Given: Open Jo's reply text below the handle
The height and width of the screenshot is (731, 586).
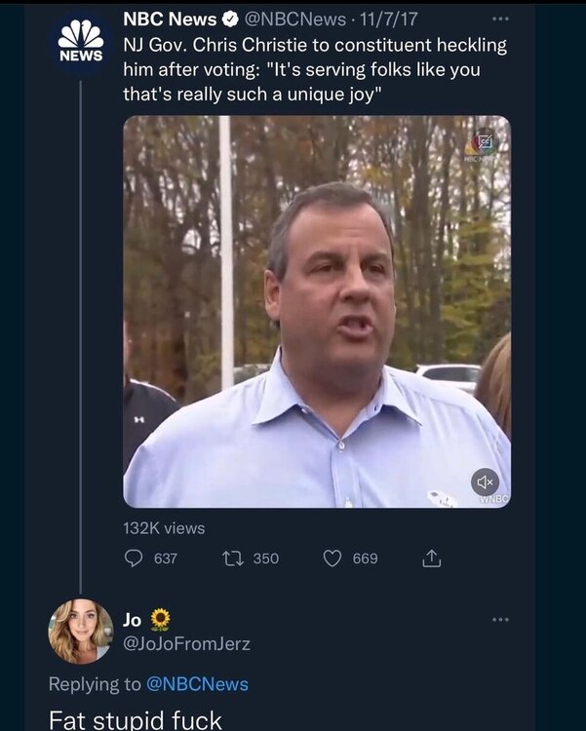Looking at the screenshot, I should pyautogui.click(x=136, y=720).
